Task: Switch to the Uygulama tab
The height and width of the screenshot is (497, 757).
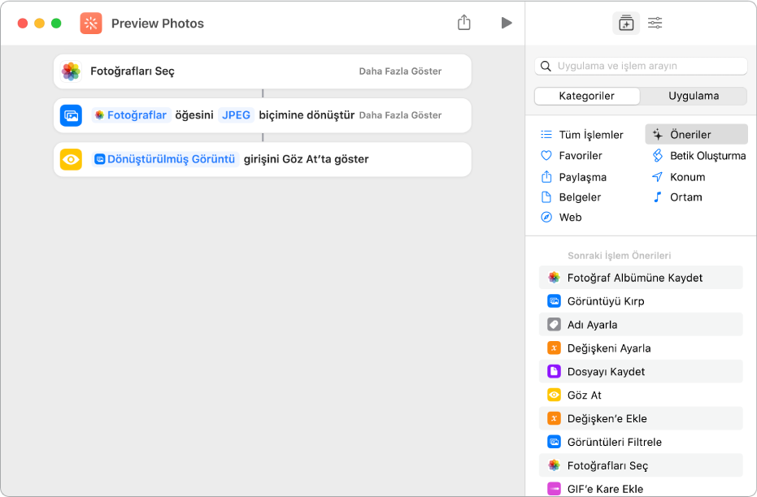Action: coord(694,96)
